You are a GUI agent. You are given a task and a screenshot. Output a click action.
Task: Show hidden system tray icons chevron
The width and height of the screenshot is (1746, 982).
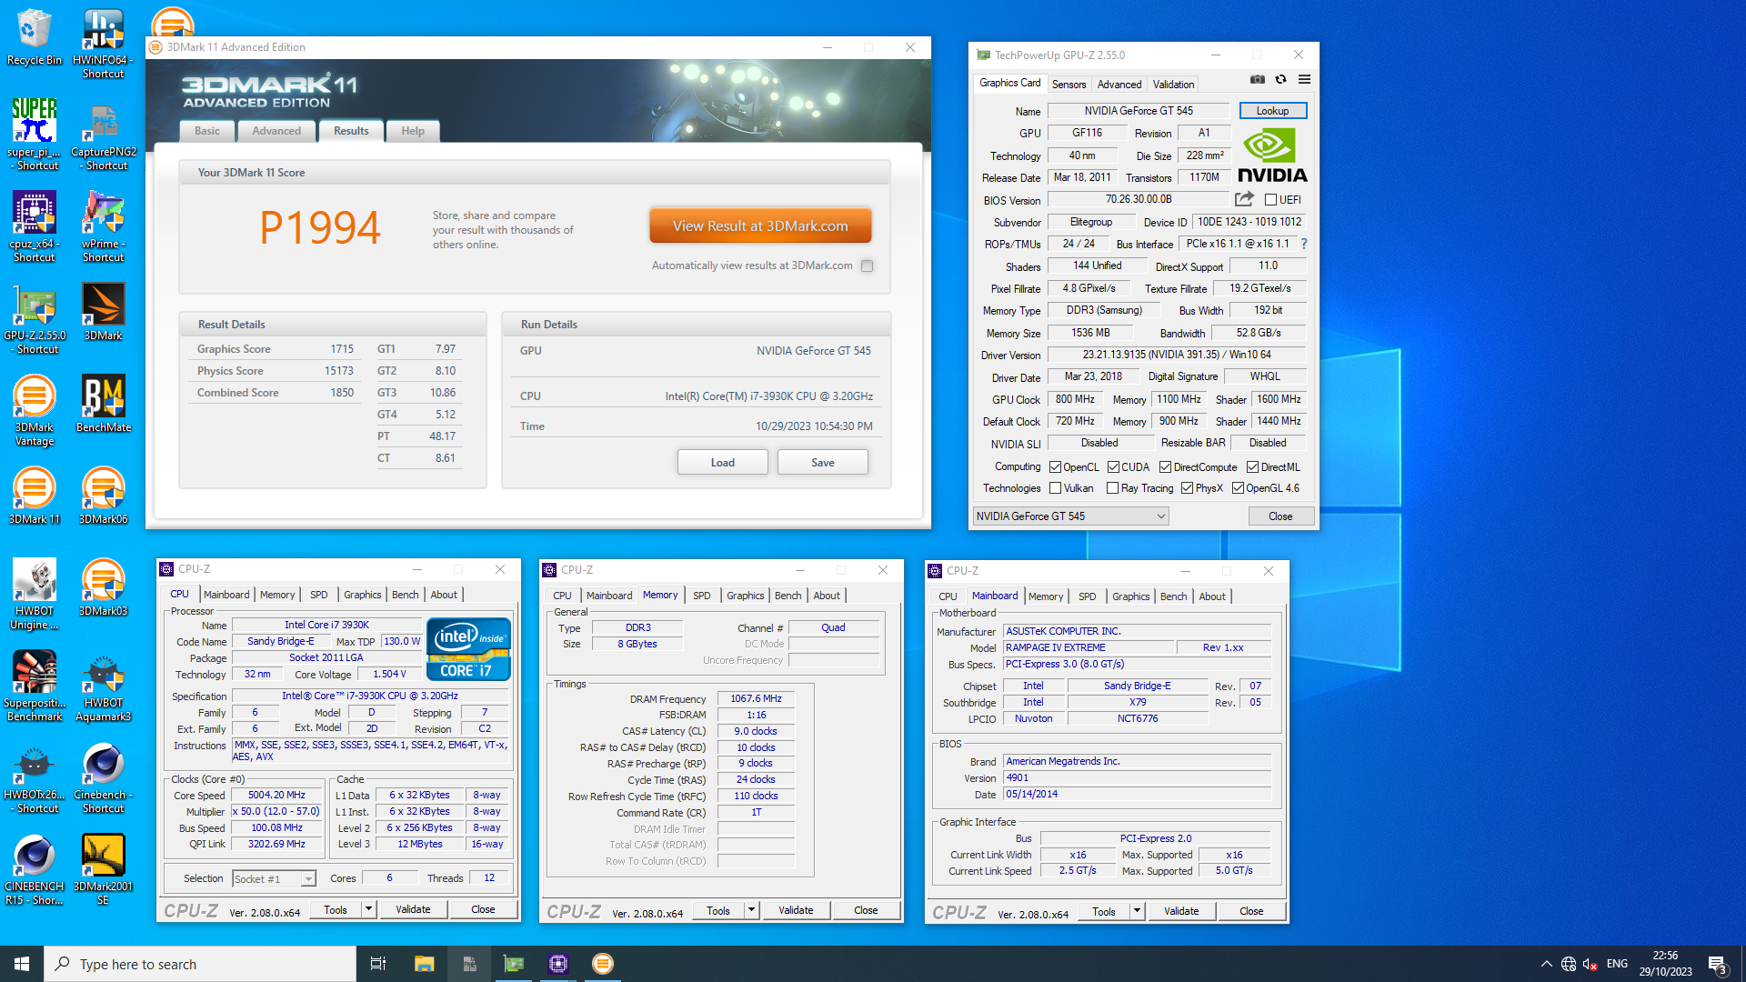click(1546, 964)
